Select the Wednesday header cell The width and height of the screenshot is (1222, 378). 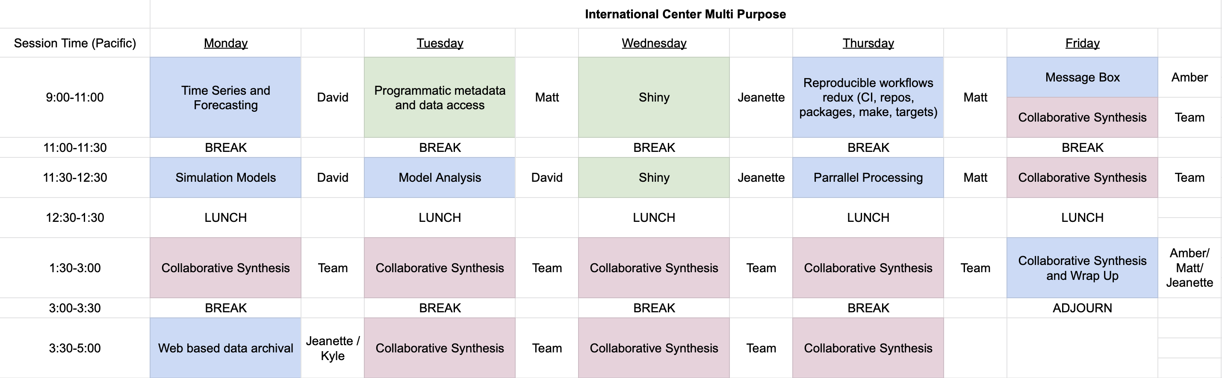point(654,43)
